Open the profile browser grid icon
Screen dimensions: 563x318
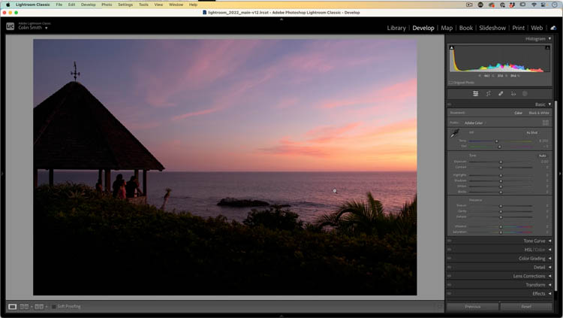coord(546,123)
